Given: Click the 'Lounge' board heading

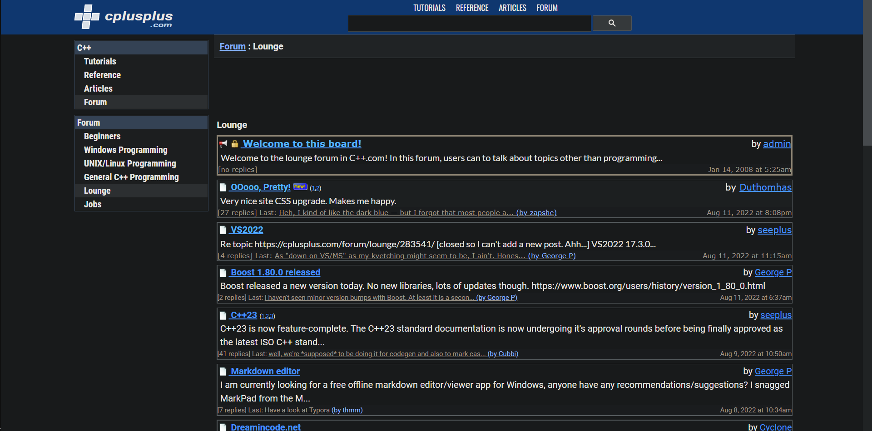Looking at the screenshot, I should (x=232, y=125).
